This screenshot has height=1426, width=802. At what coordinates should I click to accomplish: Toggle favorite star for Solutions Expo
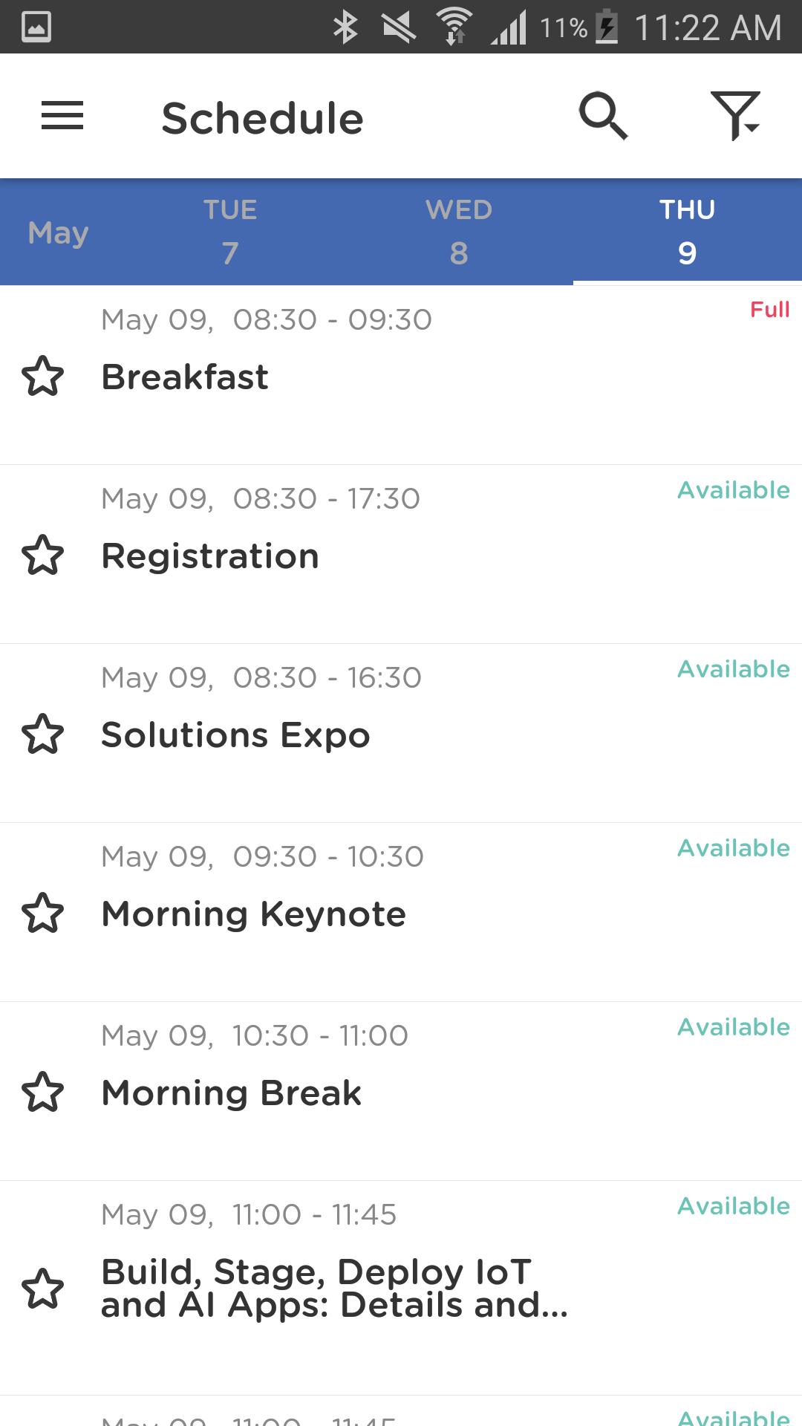[43, 734]
